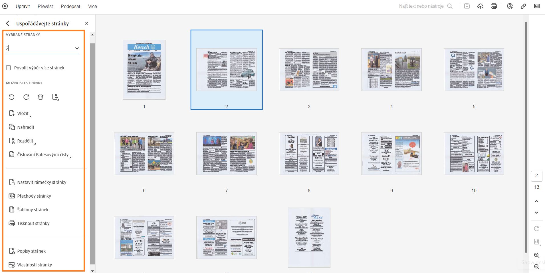This screenshot has height=273, width=545.
Task: Delete the selected page with the trash icon
Action: [x=41, y=97]
